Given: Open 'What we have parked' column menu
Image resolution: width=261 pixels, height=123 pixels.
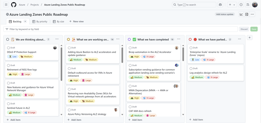Looking at the screenshot, I should click(240, 39).
